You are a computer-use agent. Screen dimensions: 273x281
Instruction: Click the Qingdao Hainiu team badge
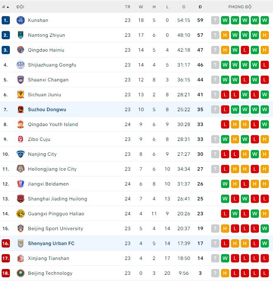coord(21,50)
